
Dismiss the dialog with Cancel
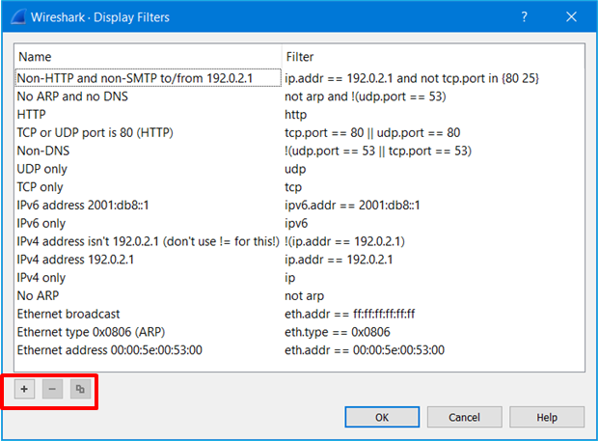tap(464, 417)
